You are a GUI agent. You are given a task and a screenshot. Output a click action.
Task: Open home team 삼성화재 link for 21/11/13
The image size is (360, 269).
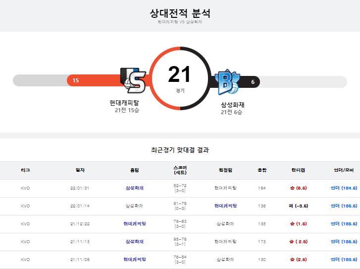(134, 242)
